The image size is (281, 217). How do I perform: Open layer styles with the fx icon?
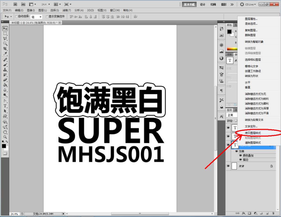243,213
